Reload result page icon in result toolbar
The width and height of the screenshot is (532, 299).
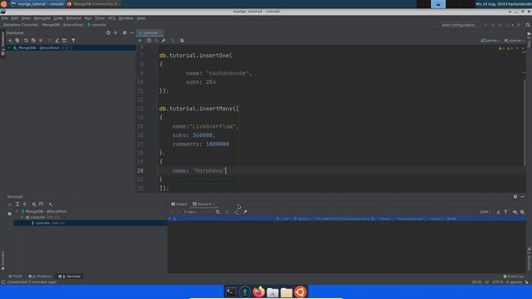218,212
